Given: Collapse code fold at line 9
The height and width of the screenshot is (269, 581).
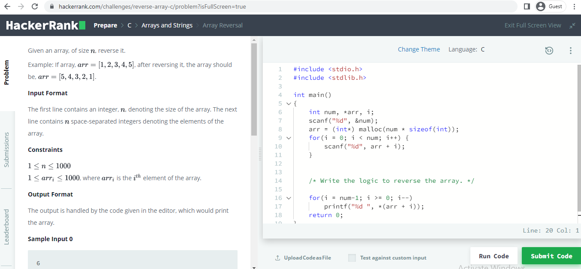Looking at the screenshot, I should tap(289, 138).
